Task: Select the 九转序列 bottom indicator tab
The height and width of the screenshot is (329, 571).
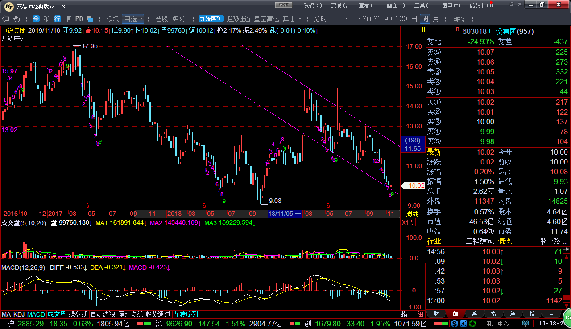Action: tap(186, 314)
